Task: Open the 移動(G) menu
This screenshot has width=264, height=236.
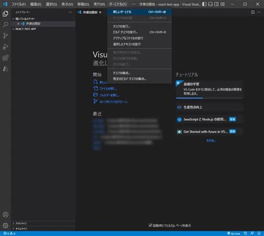Action: click(x=83, y=4)
